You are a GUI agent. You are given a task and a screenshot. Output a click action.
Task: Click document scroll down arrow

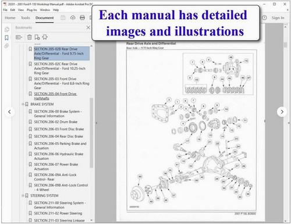pyautogui.click(x=285, y=221)
